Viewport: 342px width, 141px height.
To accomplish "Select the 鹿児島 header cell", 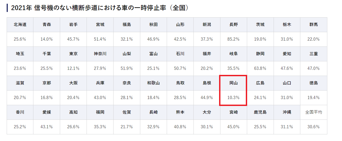I will [x=260, y=112].
